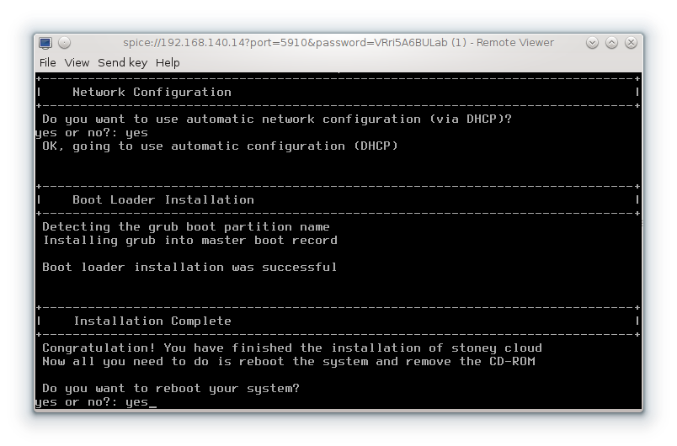Open the File menu
This screenshot has width=677, height=446.
(x=48, y=62)
